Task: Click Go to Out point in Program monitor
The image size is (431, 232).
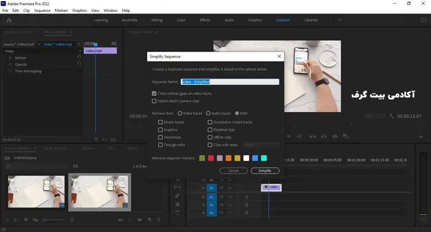Action: click(299, 136)
